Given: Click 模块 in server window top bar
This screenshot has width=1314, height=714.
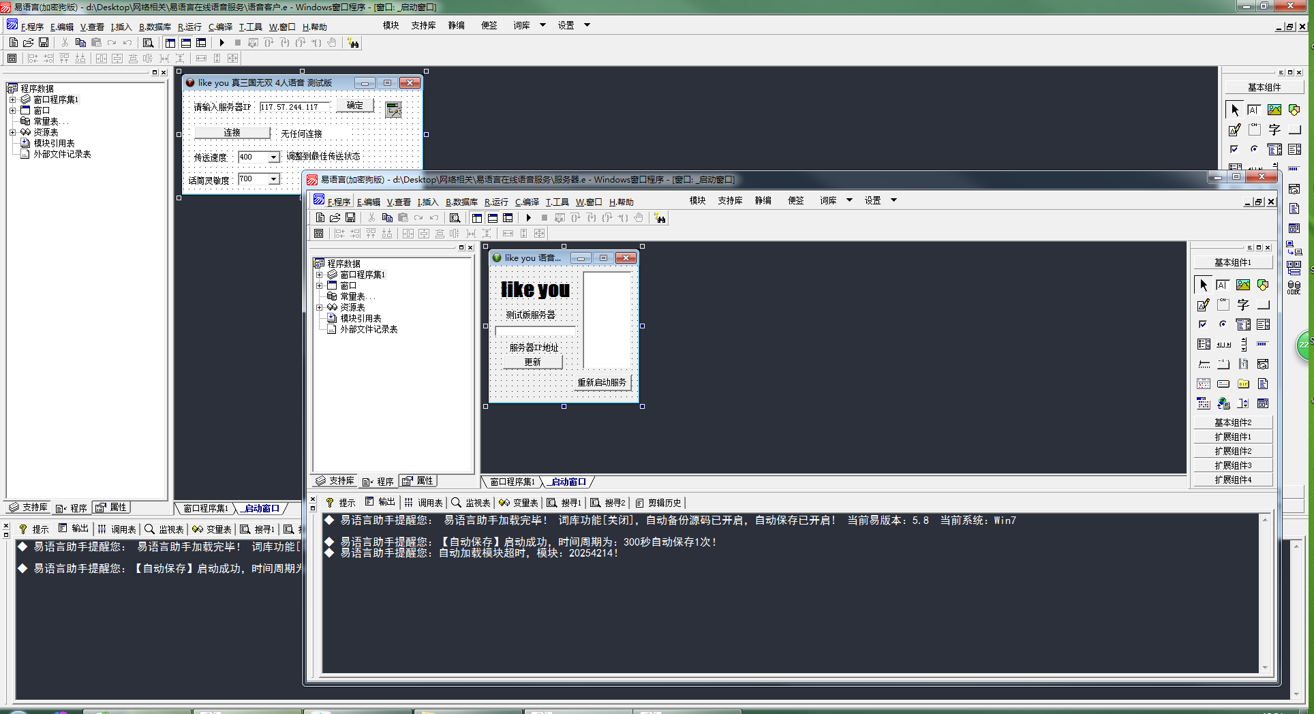Looking at the screenshot, I should click(697, 200).
